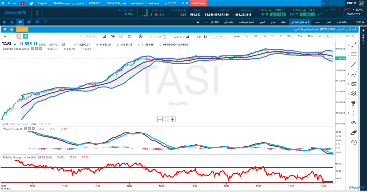Zoom in chart with the plus button

click(173, 119)
